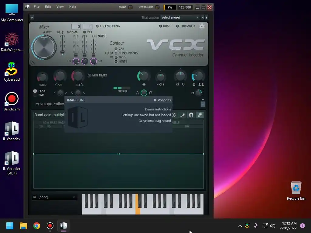The height and width of the screenshot is (233, 311).
Task: Switch the PEAK/RMS mode switch
Action: tap(35, 93)
